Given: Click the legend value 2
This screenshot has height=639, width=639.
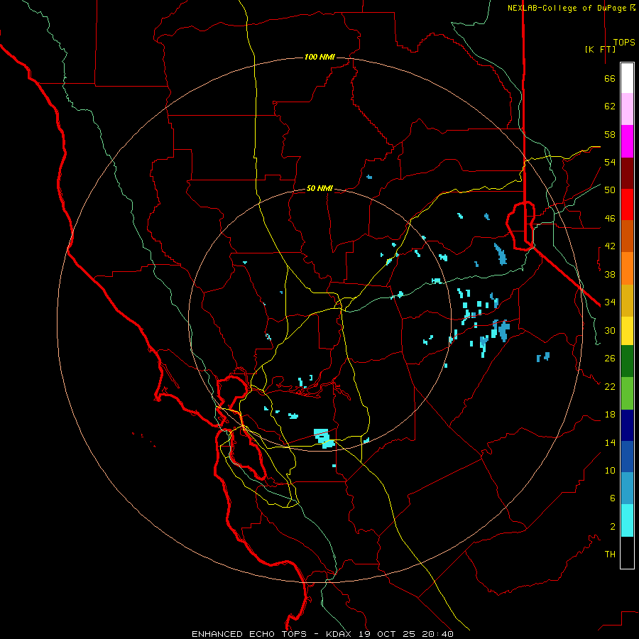Looking at the screenshot, I should (x=613, y=527).
